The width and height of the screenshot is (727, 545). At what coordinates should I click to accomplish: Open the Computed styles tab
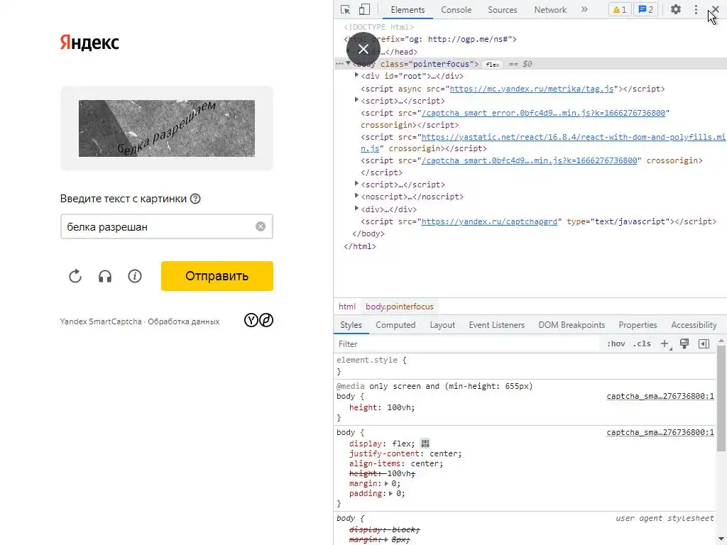click(395, 325)
